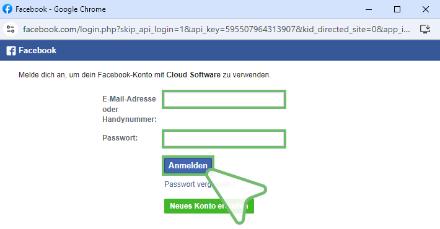Click the Facebook favicon in the title bar
The width and height of the screenshot is (440, 229).
(x=7, y=9)
